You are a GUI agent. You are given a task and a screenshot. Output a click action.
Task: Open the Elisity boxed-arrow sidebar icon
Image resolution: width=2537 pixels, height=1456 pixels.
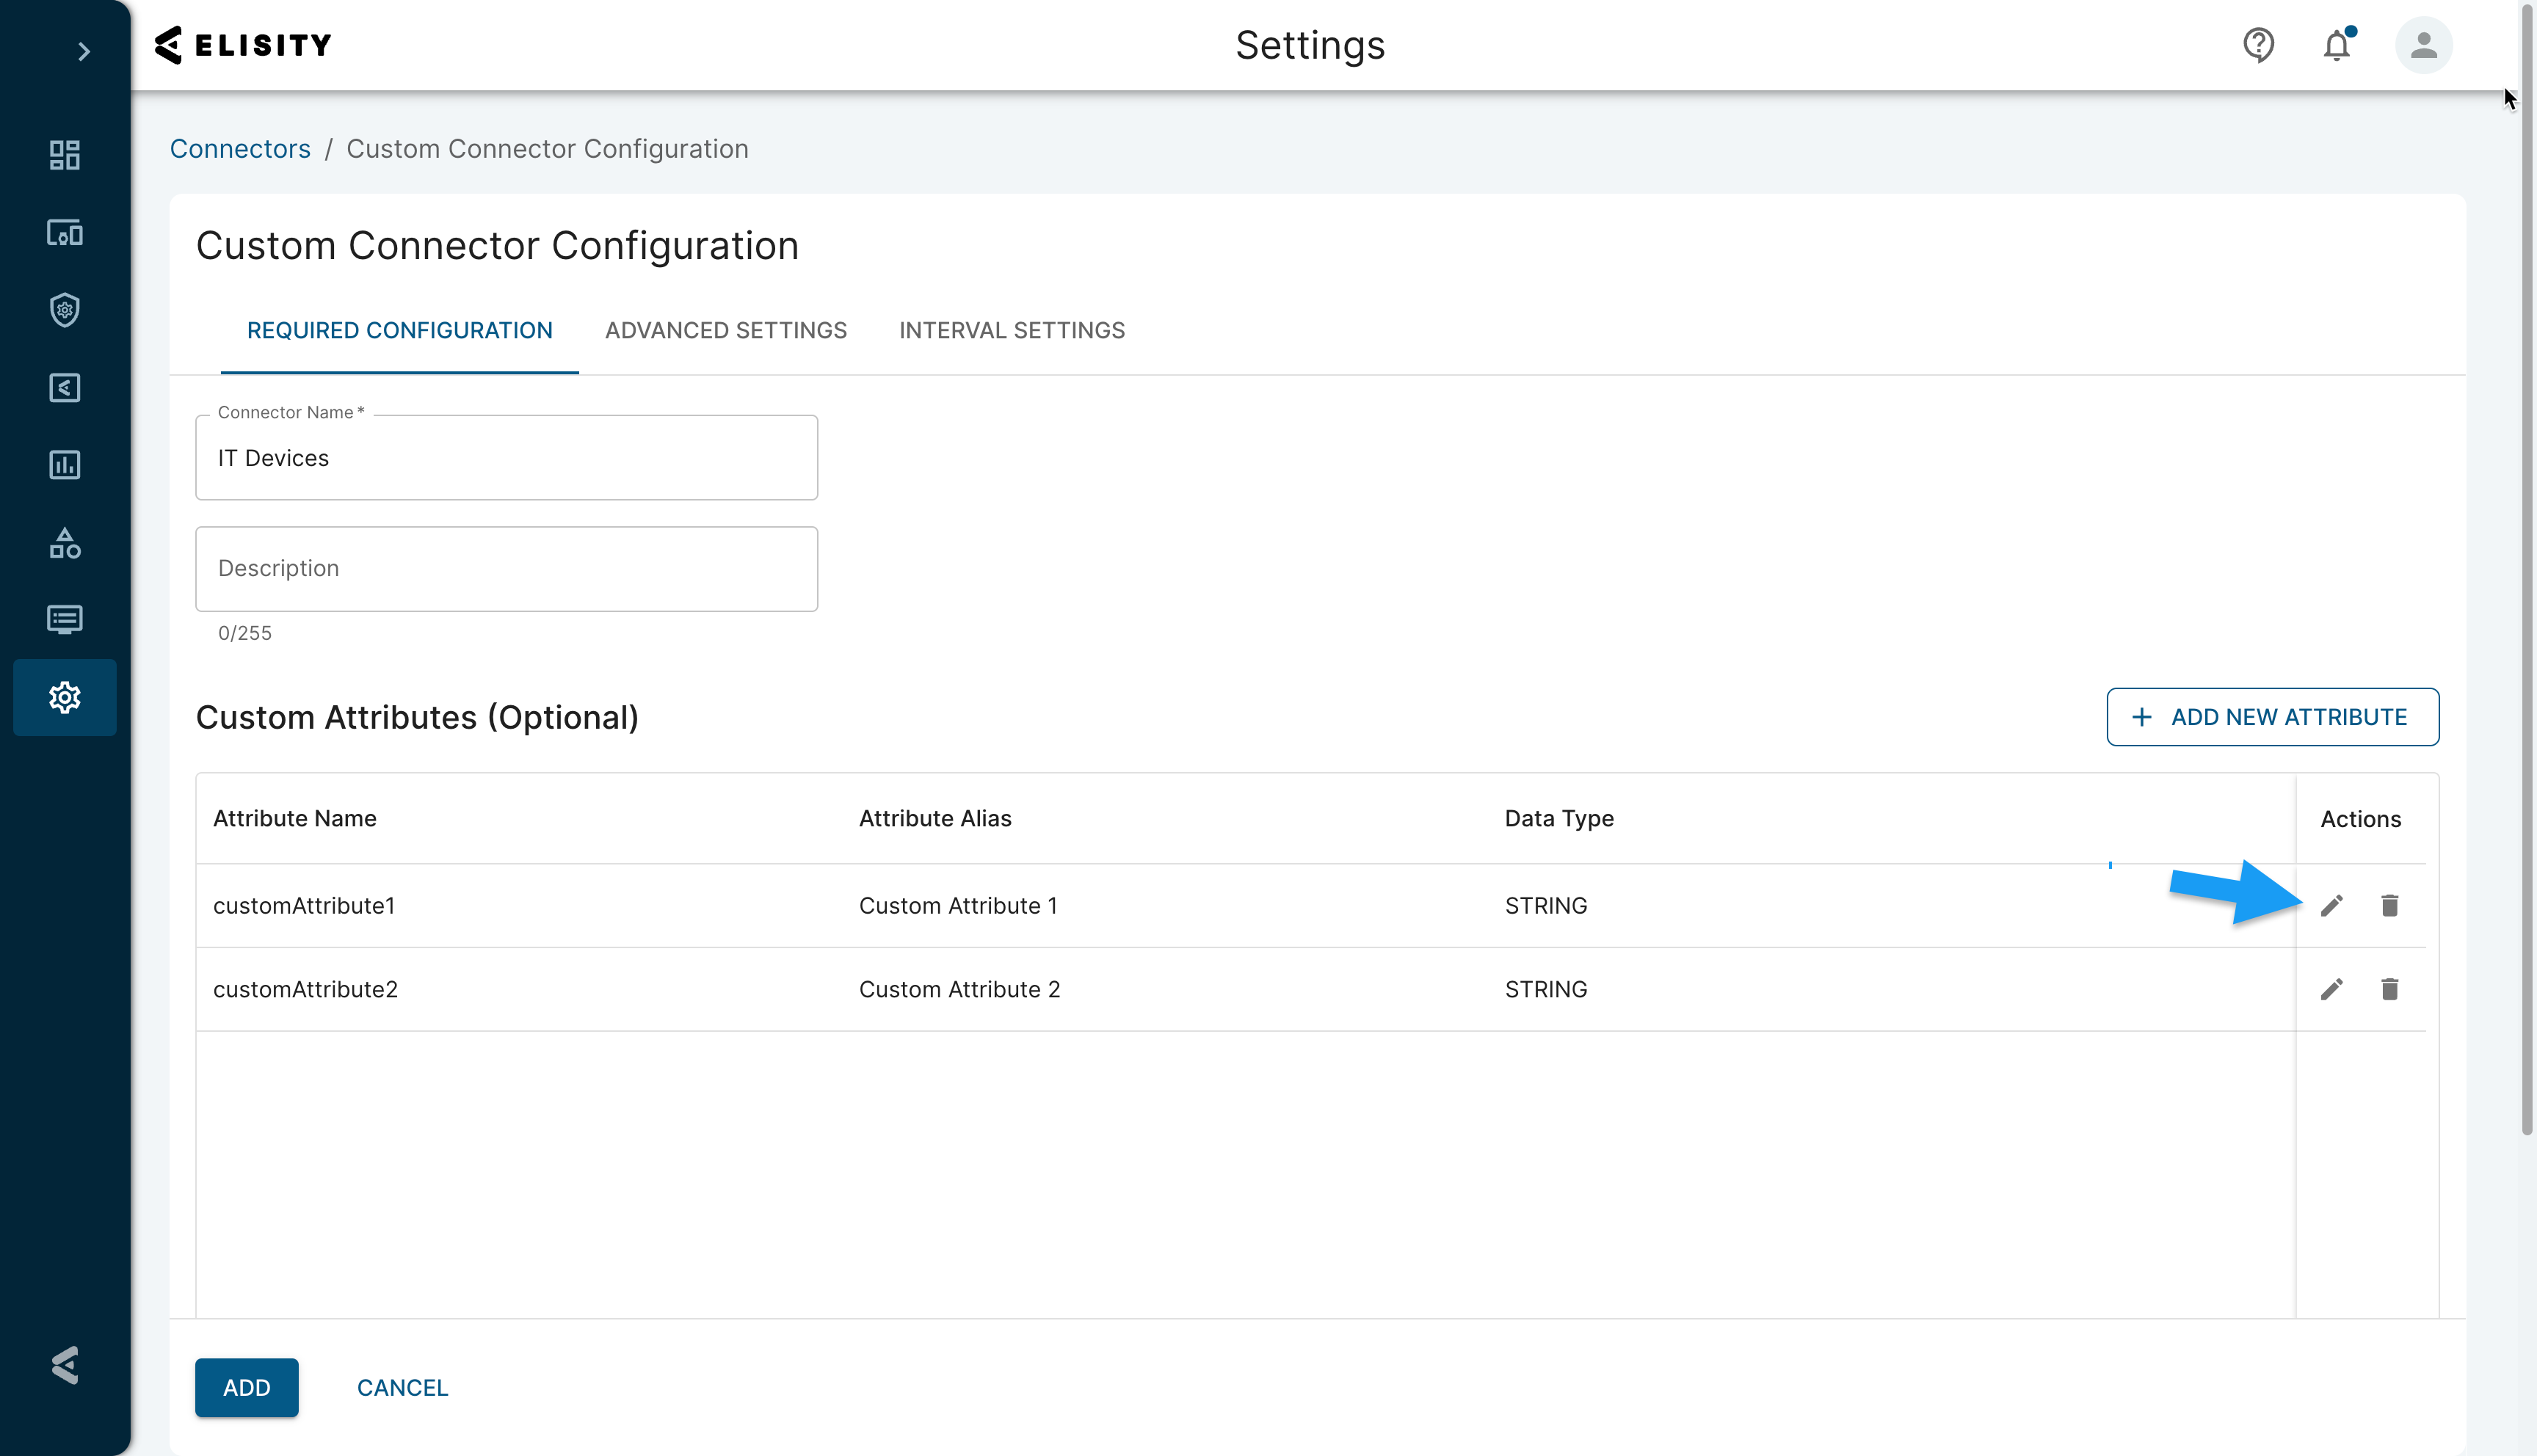coord(65,388)
